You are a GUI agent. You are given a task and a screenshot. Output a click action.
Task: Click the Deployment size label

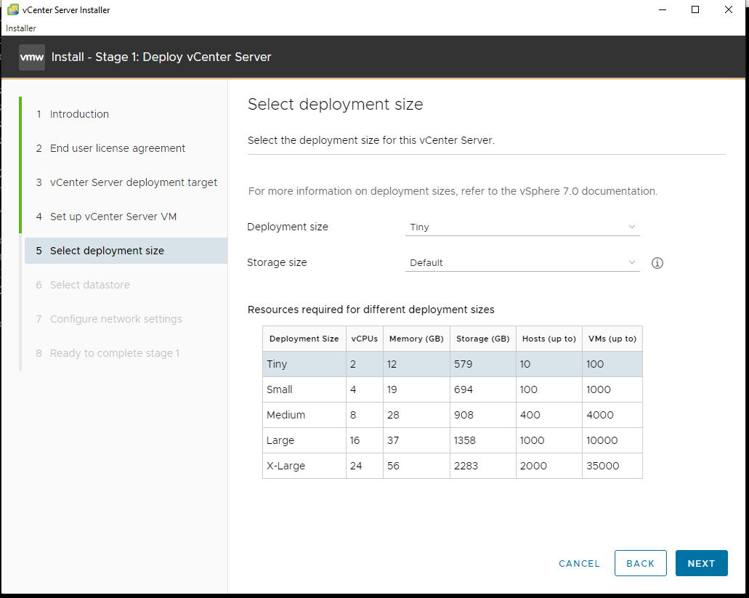[x=288, y=227]
